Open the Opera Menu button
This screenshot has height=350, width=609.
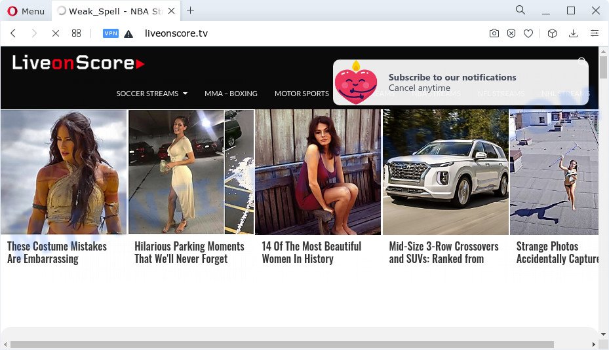[x=26, y=11]
